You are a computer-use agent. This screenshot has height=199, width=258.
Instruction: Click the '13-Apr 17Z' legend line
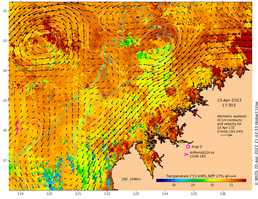click(x=226, y=128)
